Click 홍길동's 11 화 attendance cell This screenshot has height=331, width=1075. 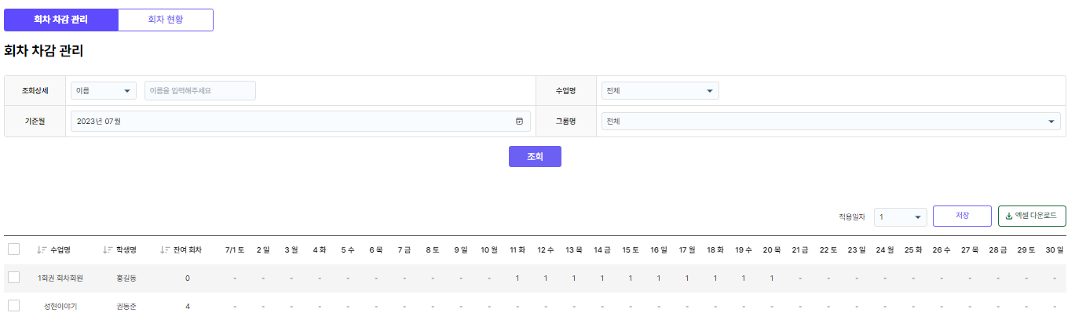click(517, 278)
